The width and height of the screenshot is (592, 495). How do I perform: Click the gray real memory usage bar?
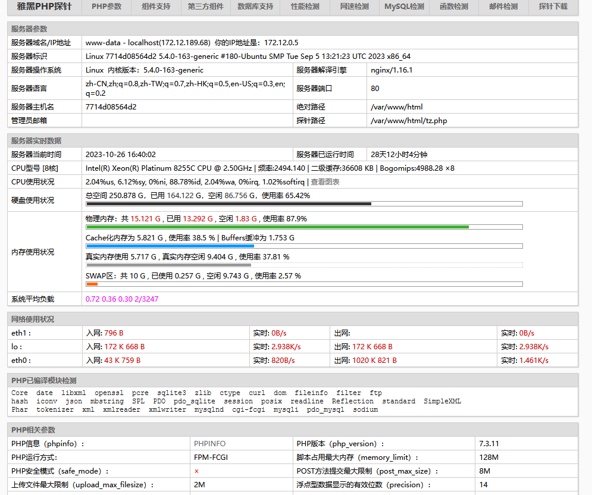click(x=169, y=265)
